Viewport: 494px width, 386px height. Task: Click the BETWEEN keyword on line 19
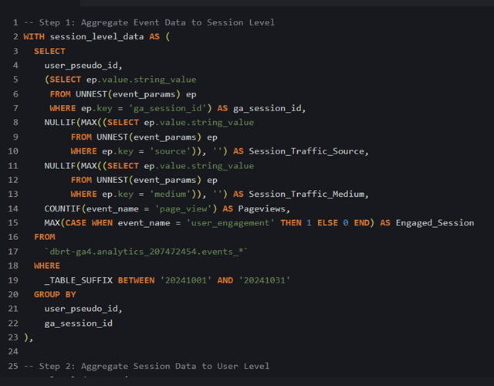[x=136, y=280]
